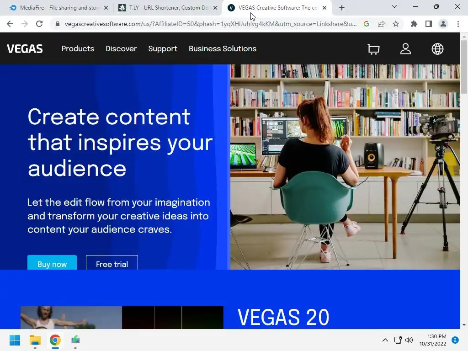Viewport: 468px width, 351px height.
Task: Open the notification badge showing 2
Action: [x=455, y=340]
